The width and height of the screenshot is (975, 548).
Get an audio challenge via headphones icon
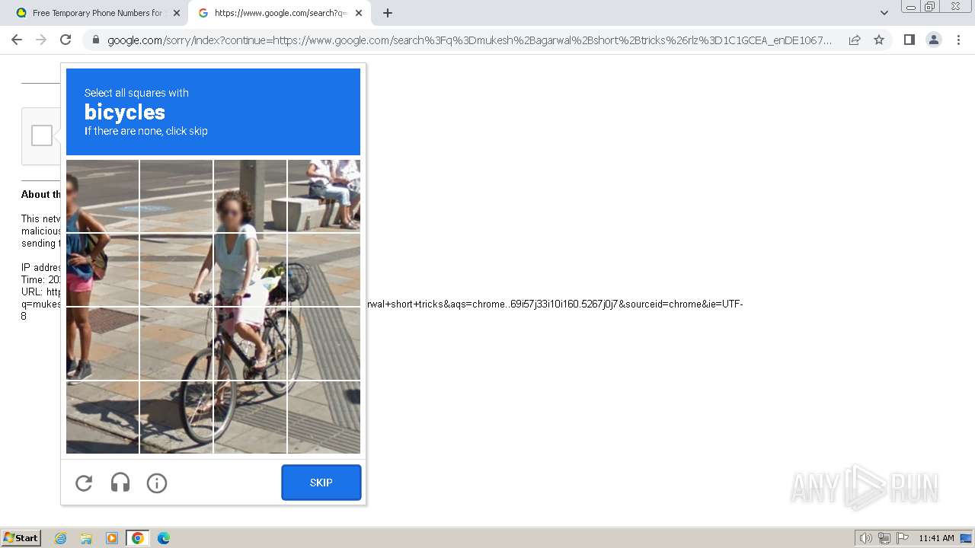point(120,483)
